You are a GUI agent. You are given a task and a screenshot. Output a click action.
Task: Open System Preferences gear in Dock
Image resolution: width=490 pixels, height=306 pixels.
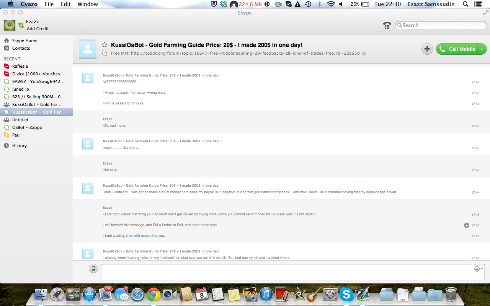click(x=330, y=295)
